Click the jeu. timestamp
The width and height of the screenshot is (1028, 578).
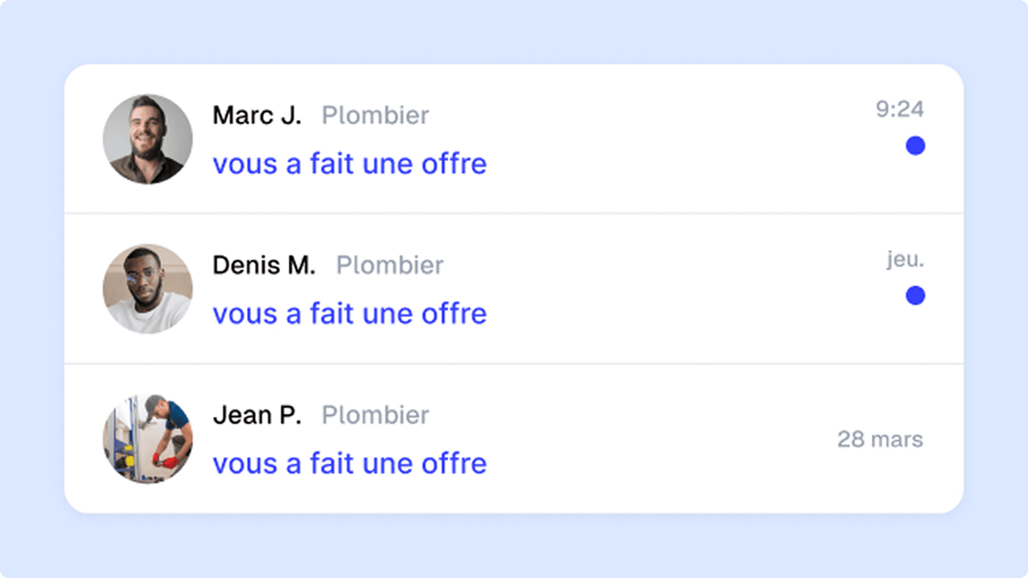click(x=905, y=259)
